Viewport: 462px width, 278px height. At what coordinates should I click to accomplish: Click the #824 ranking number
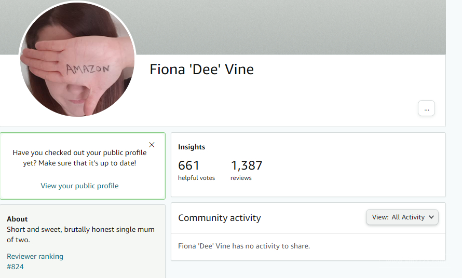16,267
